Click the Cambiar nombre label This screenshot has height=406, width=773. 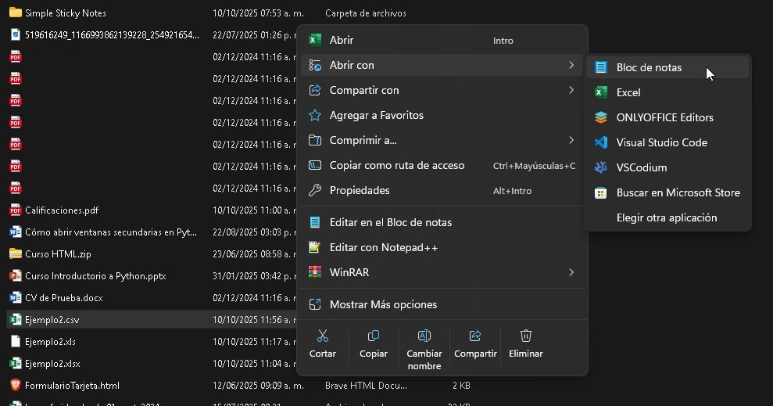pyautogui.click(x=424, y=360)
